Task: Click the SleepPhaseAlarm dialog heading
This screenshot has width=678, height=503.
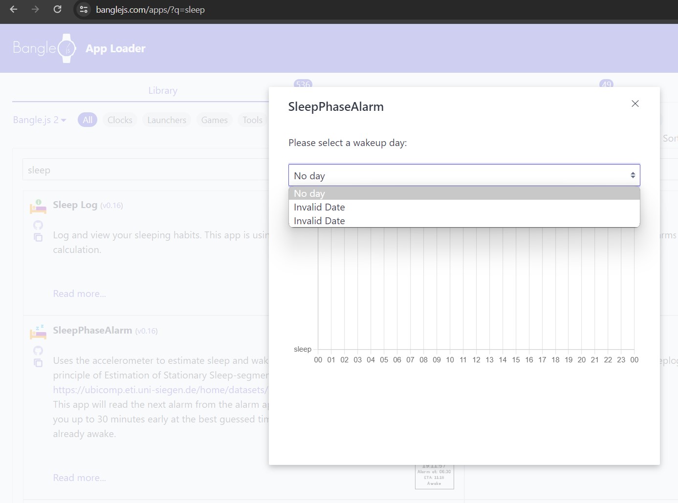Action: [x=336, y=106]
